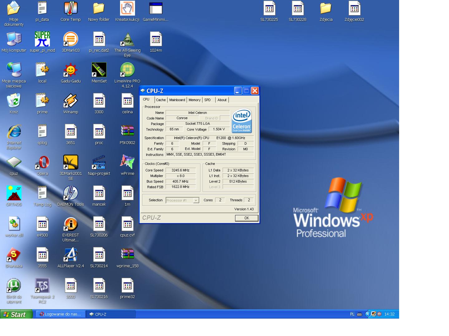The image size is (449, 336).
Task: Expand the Processor #1 selection dropdown
Action: click(x=196, y=200)
